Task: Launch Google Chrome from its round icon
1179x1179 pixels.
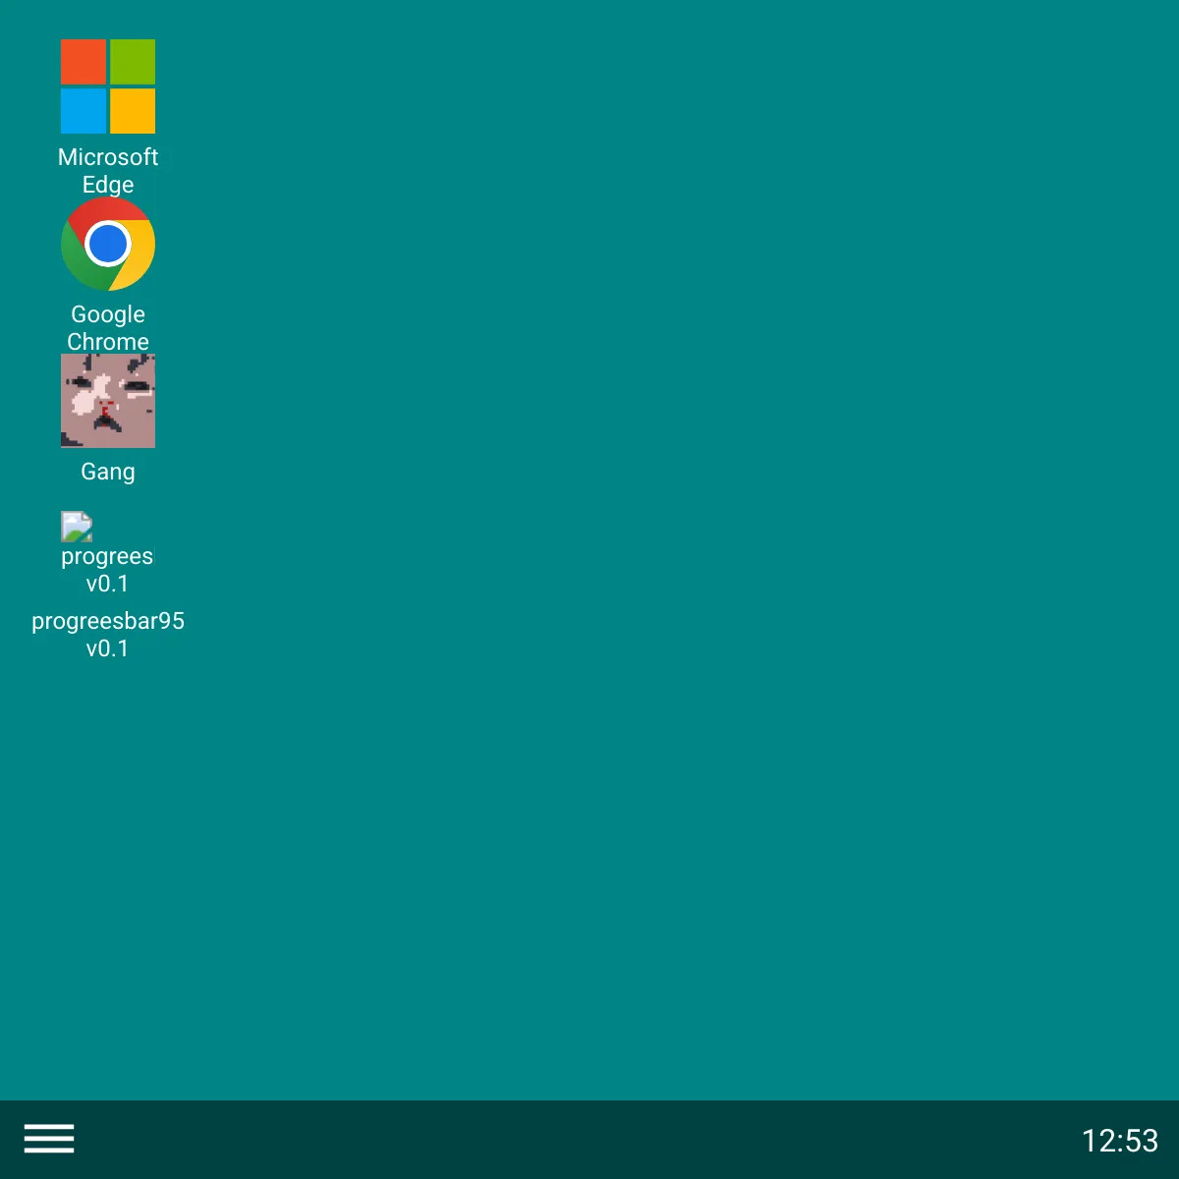Action: (x=108, y=244)
